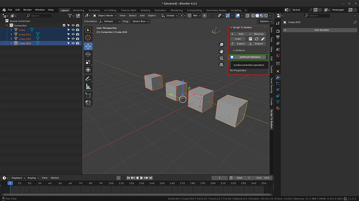359x201 pixels.
Task: Select the Move tool
Action: 88,47
